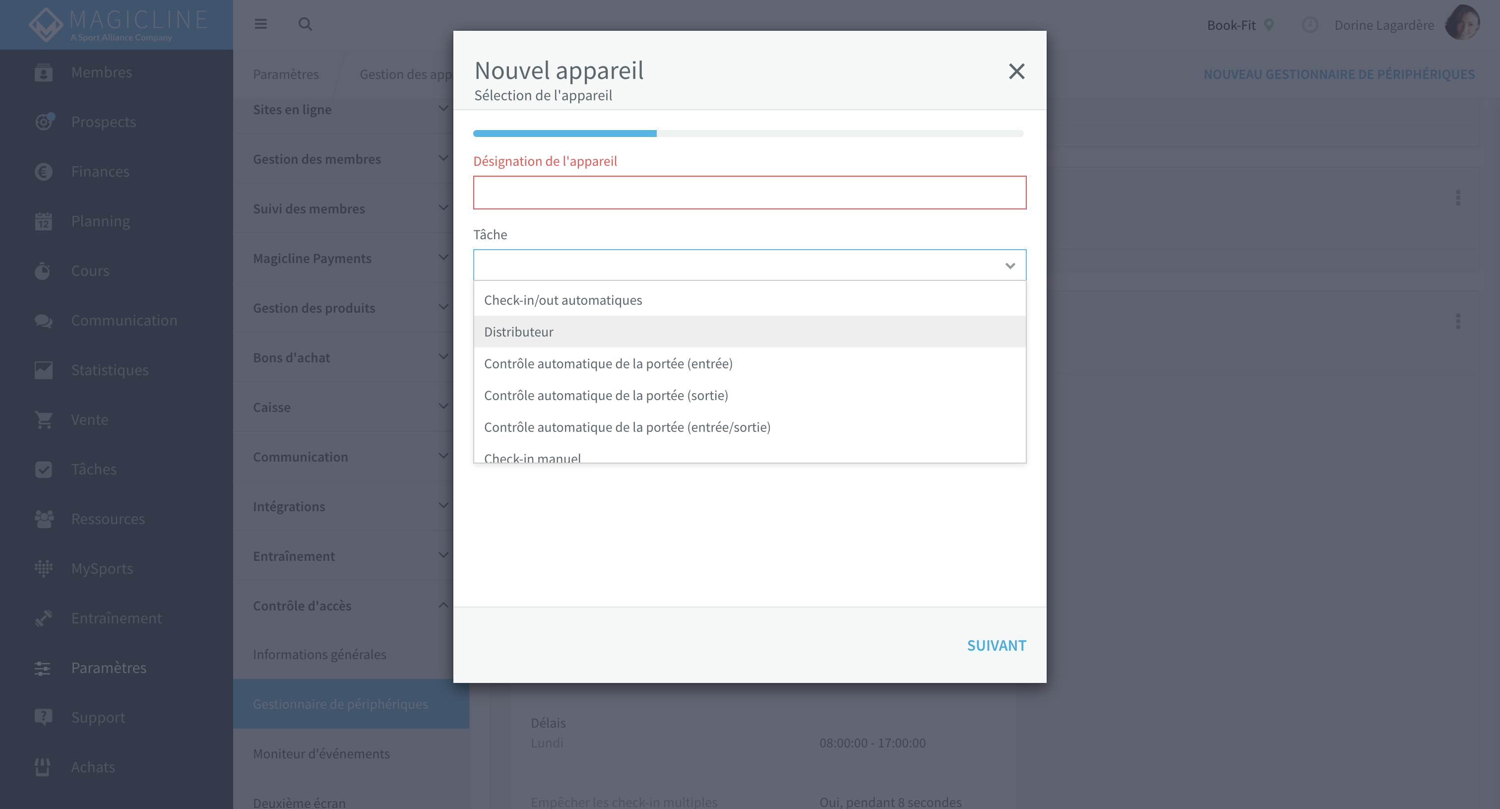The image size is (1500, 809).
Task: Open the Entraînement dumbbell icon in sidebar
Action: coord(43,618)
